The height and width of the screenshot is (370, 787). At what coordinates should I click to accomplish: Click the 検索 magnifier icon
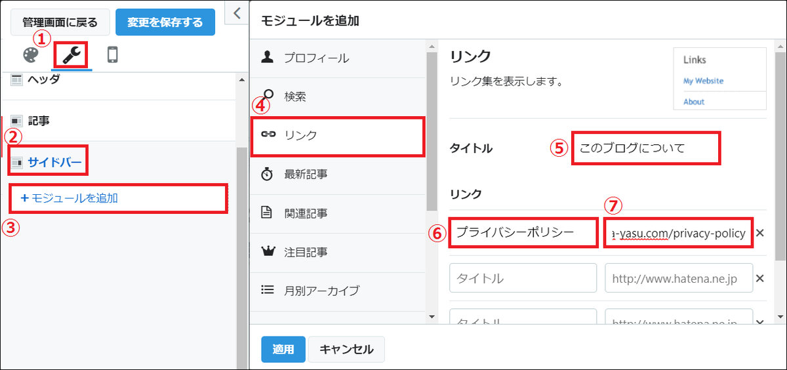pyautogui.click(x=268, y=96)
